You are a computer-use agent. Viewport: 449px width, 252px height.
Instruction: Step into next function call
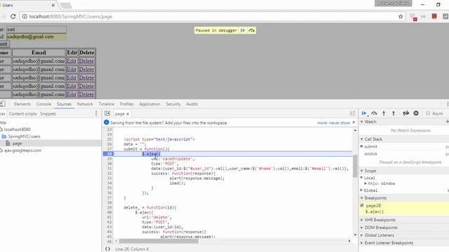[x=384, y=113]
